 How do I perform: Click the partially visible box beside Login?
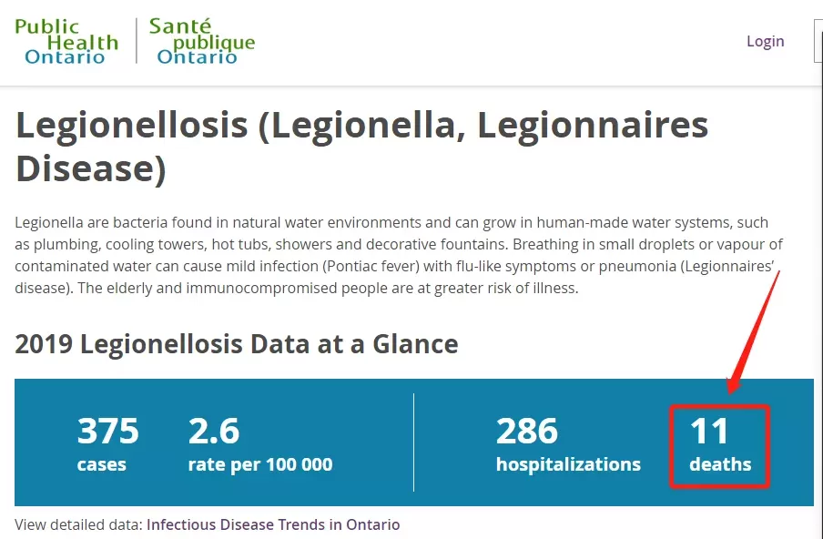point(818,40)
